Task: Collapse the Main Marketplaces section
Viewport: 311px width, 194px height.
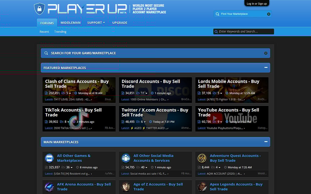Action: point(266,142)
